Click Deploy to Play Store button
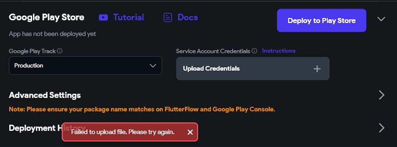 (322, 21)
